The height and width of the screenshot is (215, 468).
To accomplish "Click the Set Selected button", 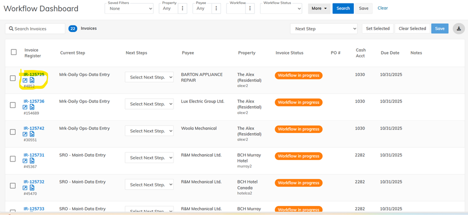I will point(377,28).
